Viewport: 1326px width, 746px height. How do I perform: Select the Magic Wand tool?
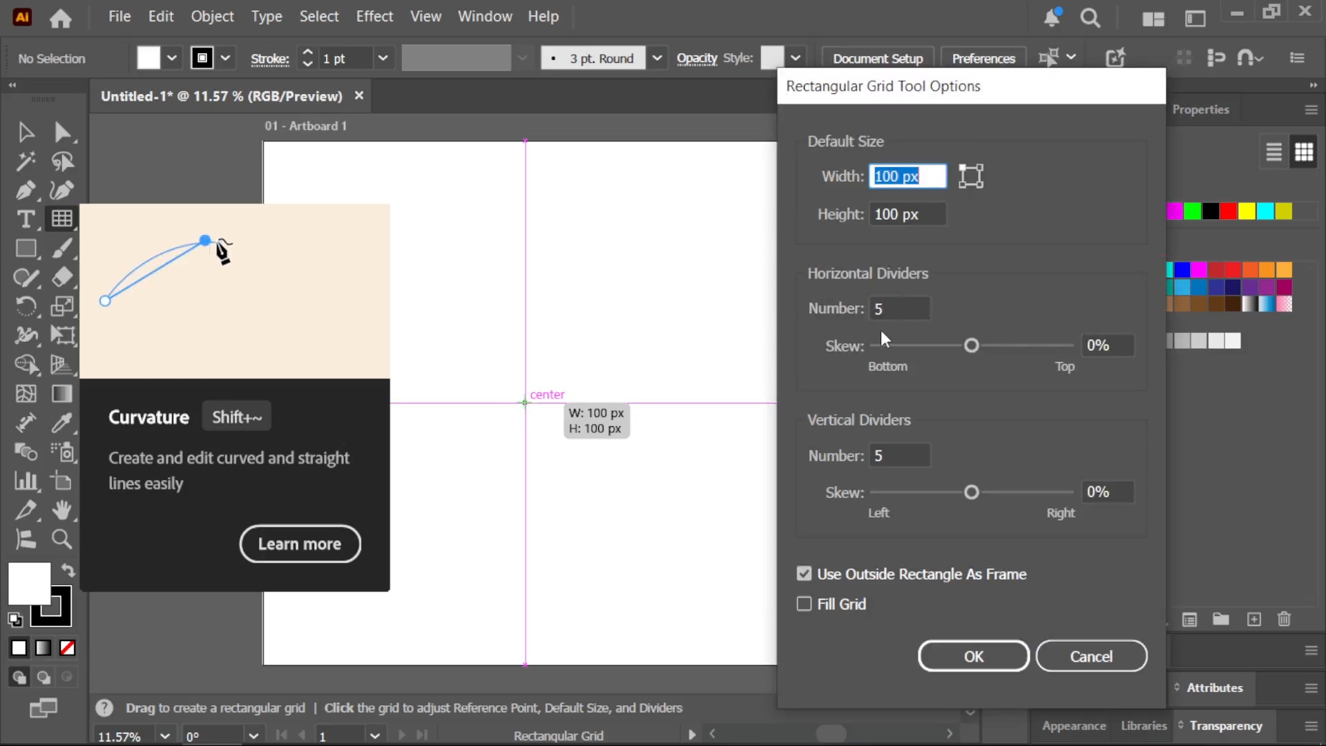point(26,161)
